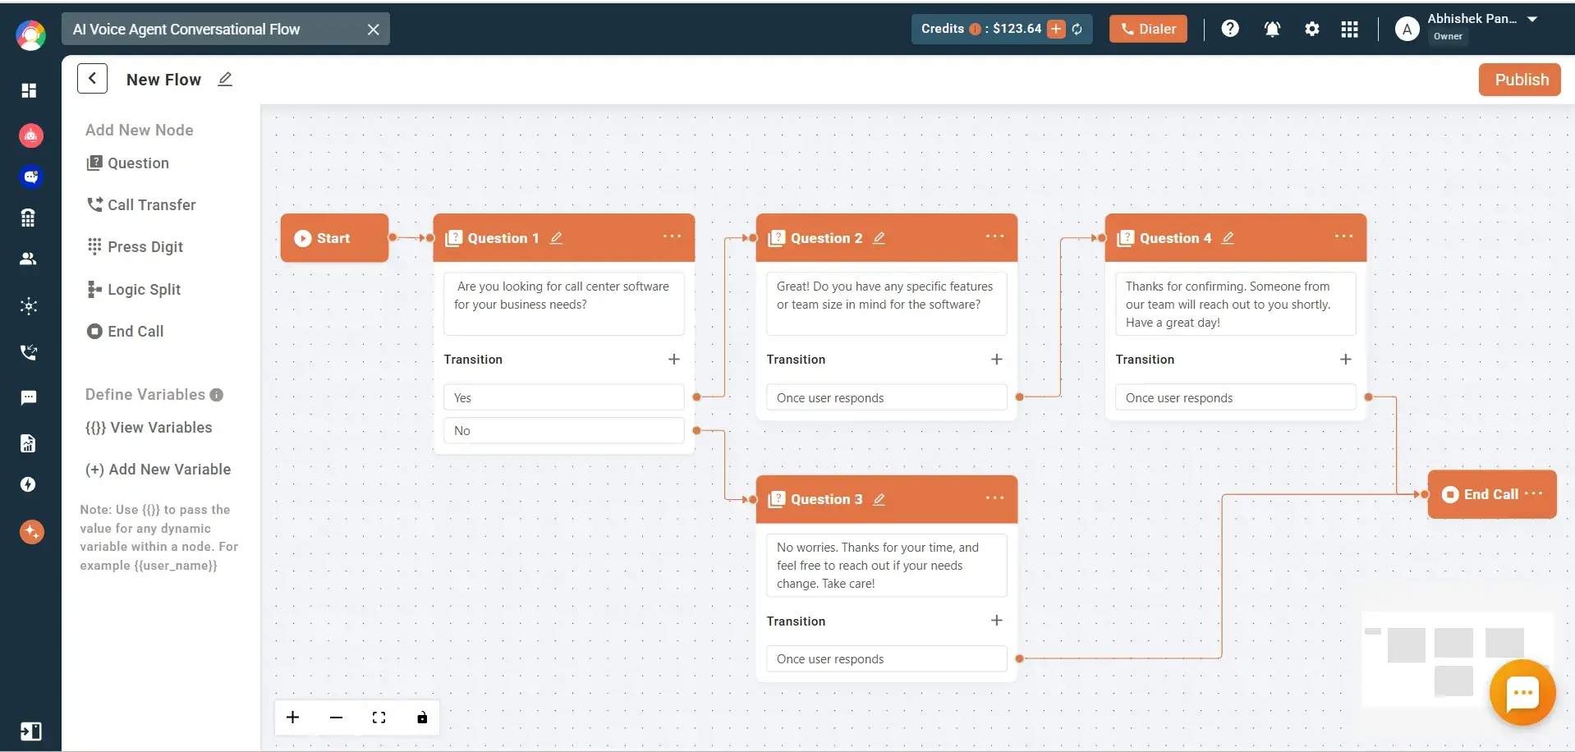
Task: Click the back arrow next to New Flow
Action: (91, 78)
